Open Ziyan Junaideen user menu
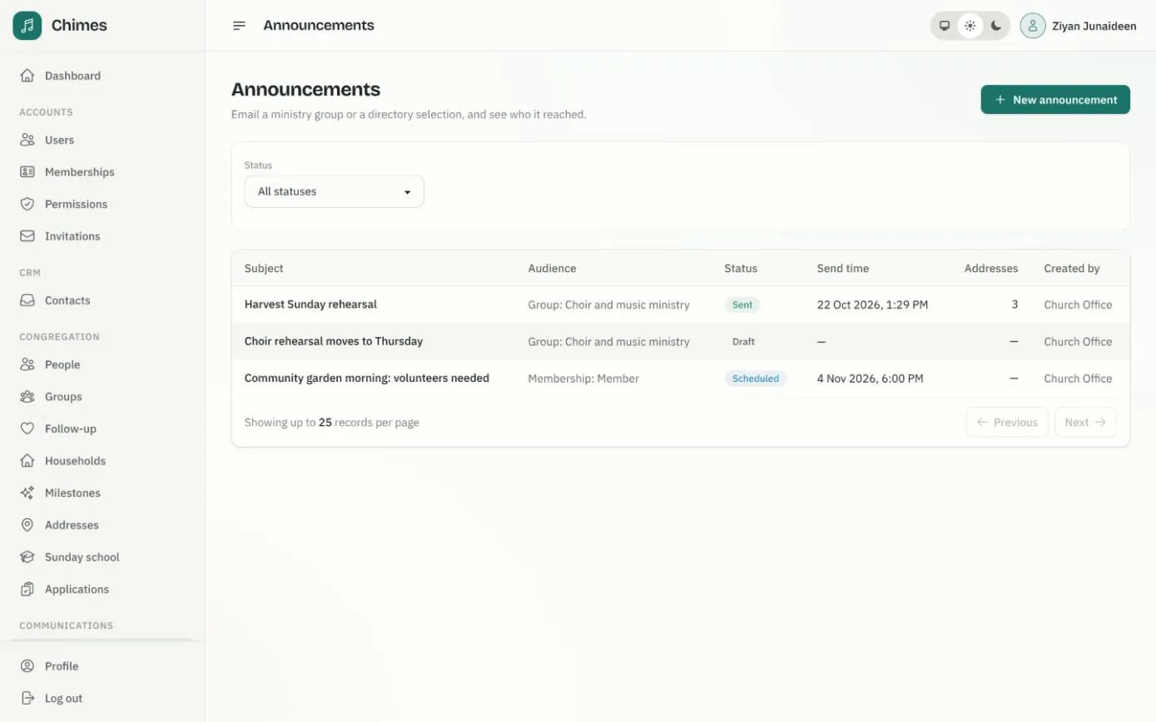 [1079, 26]
